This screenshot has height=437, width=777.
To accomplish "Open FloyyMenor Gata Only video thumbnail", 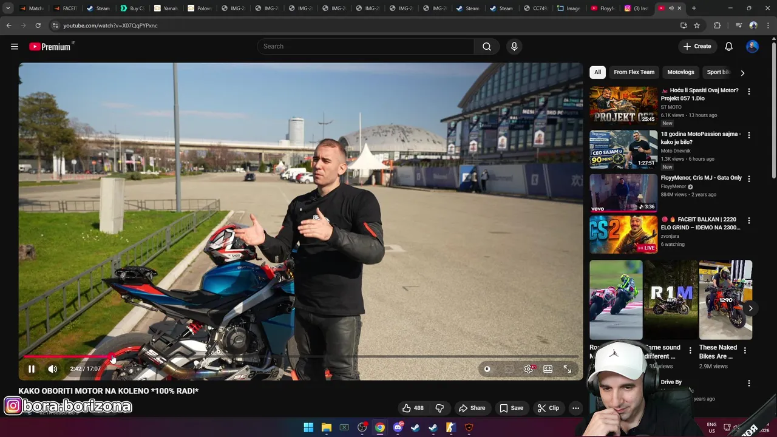I will [623, 193].
